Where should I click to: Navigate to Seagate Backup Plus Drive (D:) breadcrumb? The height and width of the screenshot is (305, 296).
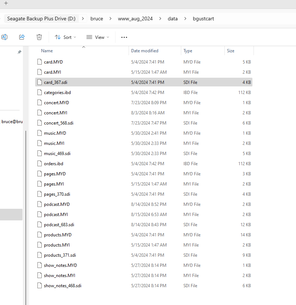point(41,19)
